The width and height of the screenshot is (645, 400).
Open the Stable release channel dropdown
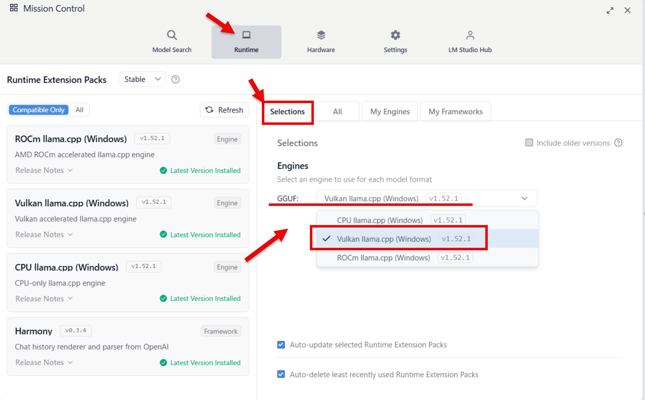pos(142,79)
